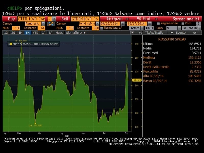The image size is (204, 153).
Task: Click the GTDEM10YR sell security field
Action: (84, 19)
